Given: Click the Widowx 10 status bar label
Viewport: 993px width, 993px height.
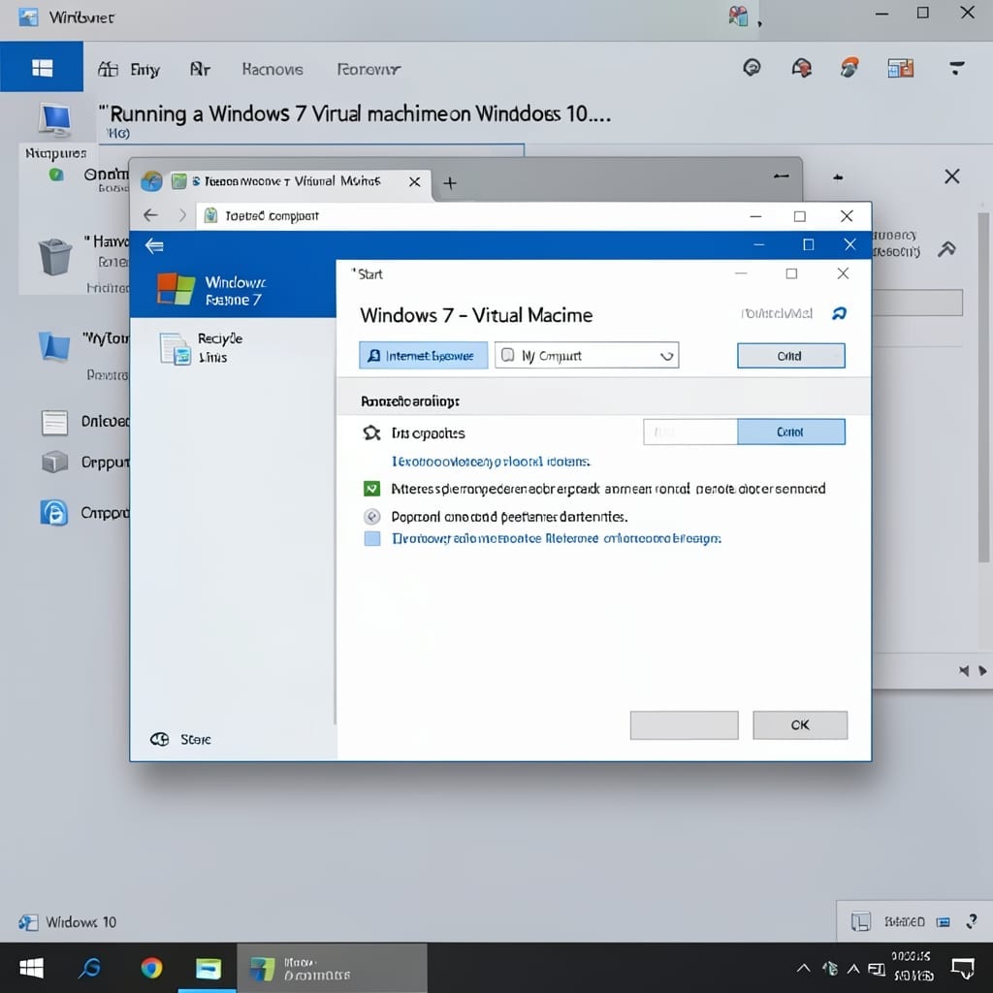Looking at the screenshot, I should (x=80, y=922).
